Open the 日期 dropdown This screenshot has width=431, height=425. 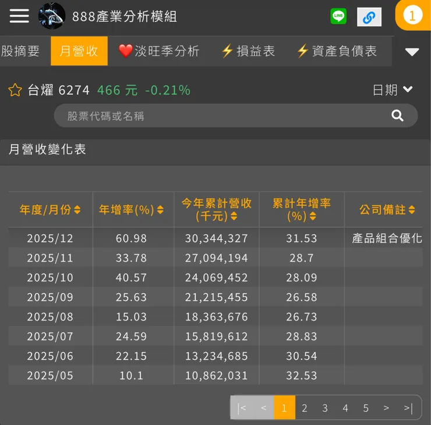pyautogui.click(x=393, y=90)
